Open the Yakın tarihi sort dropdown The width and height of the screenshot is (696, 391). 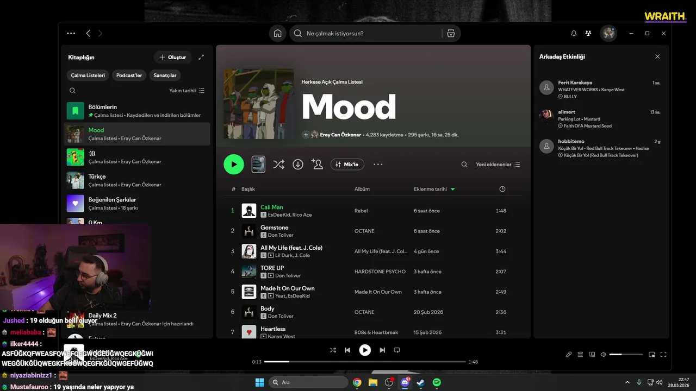(x=187, y=91)
